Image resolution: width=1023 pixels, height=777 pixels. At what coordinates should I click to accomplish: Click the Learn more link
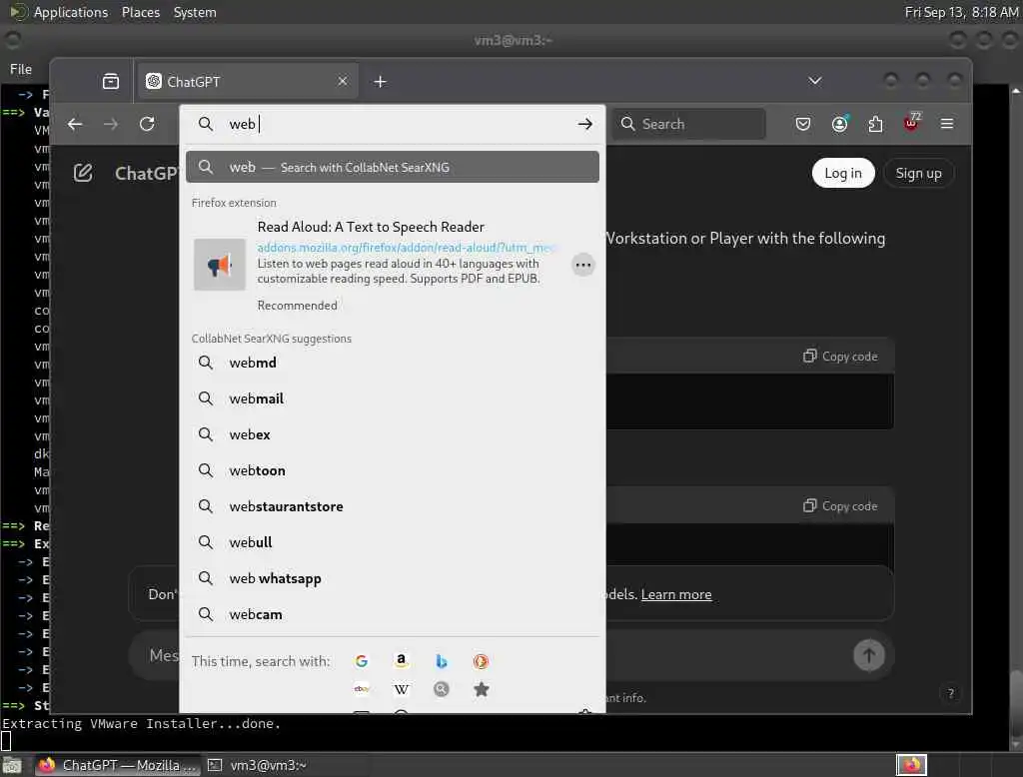(676, 595)
